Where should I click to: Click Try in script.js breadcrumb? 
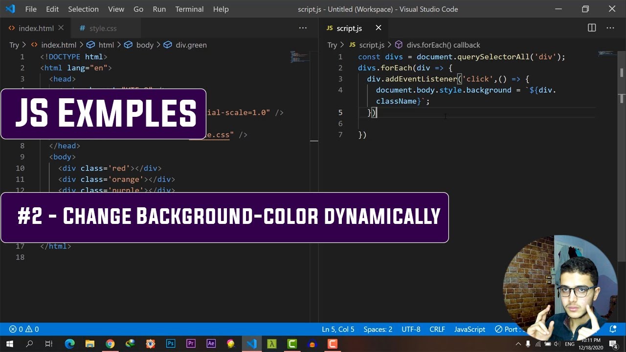(x=332, y=45)
